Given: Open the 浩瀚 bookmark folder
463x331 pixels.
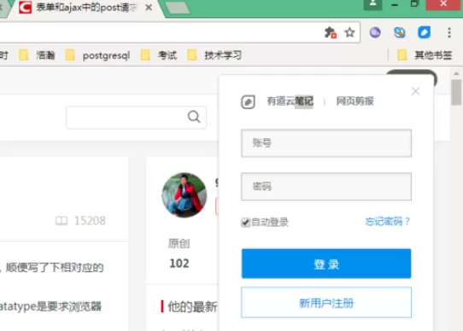Looking at the screenshot, I should [x=38, y=55].
